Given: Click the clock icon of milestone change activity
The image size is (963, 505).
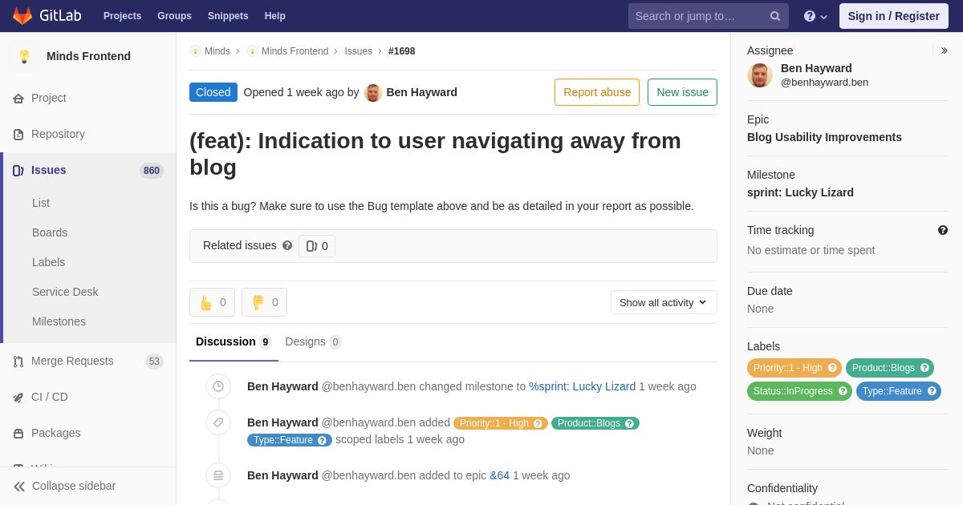Looking at the screenshot, I should [218, 386].
